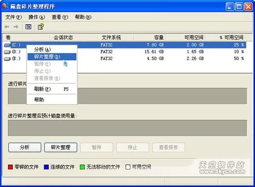Select the (E:) volume label

(16, 59)
